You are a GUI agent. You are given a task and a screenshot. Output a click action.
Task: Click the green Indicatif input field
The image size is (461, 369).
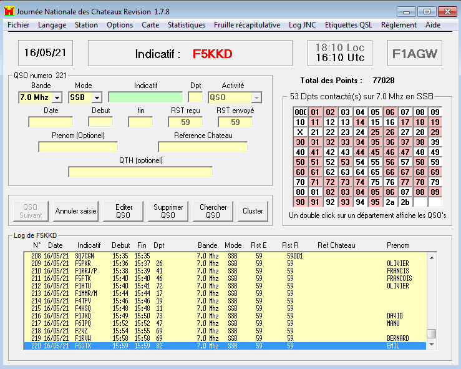coord(145,97)
